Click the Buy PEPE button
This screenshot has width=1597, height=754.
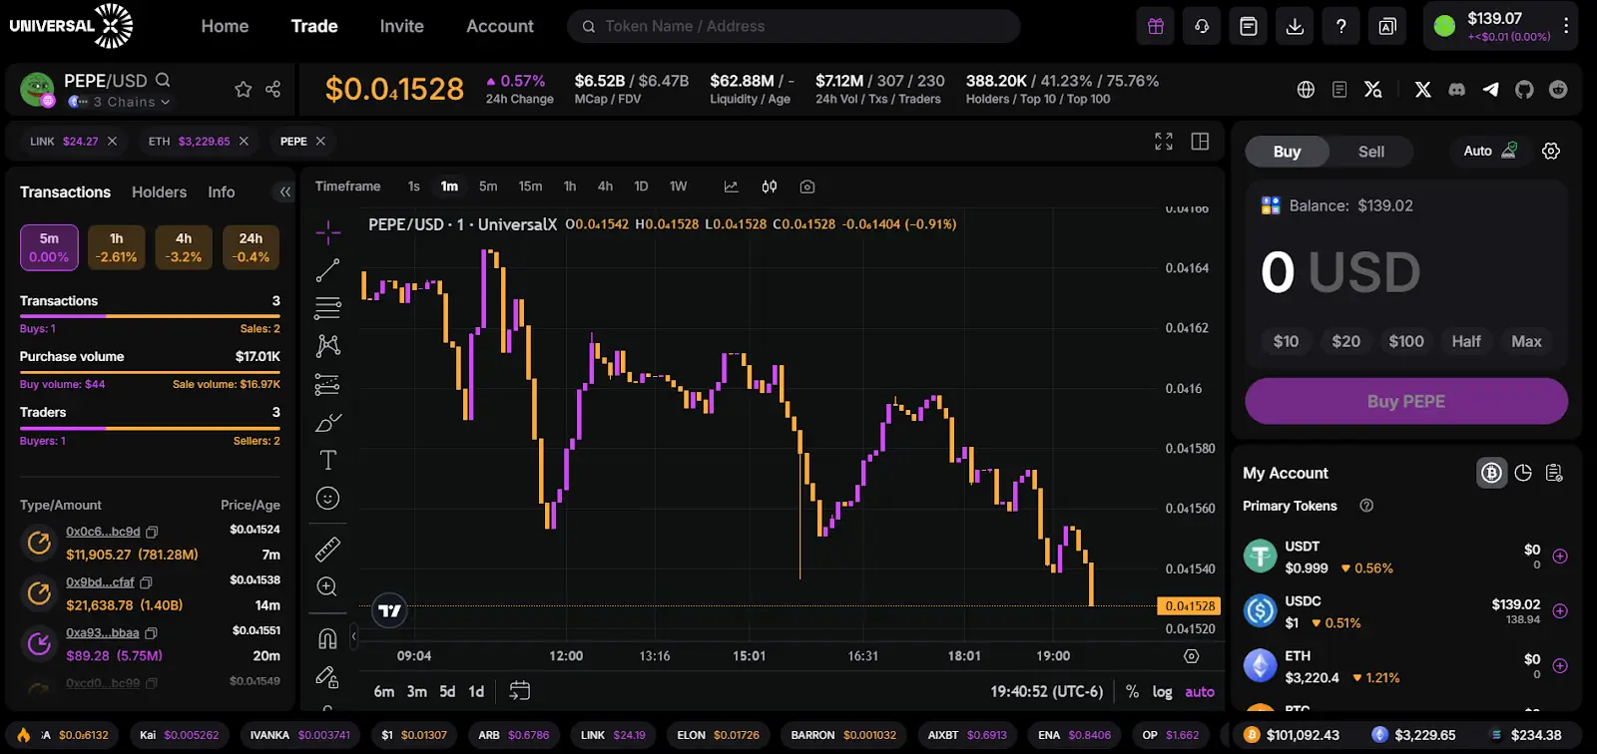[1405, 401]
